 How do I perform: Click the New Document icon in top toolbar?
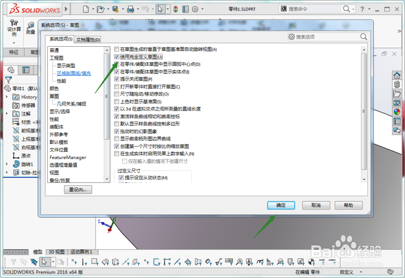pos(85,8)
